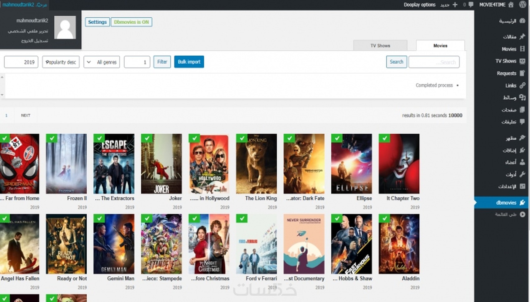Click the Bulk import button
The width and height of the screenshot is (530, 302).
189,62
